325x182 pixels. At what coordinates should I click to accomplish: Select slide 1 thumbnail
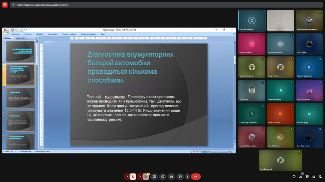click(20, 52)
